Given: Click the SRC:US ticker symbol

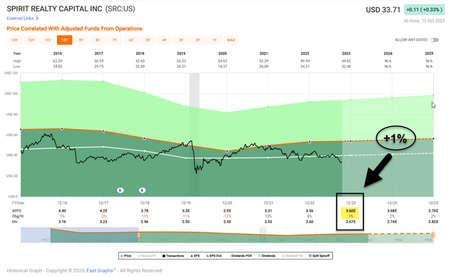Looking at the screenshot, I should [120, 9].
